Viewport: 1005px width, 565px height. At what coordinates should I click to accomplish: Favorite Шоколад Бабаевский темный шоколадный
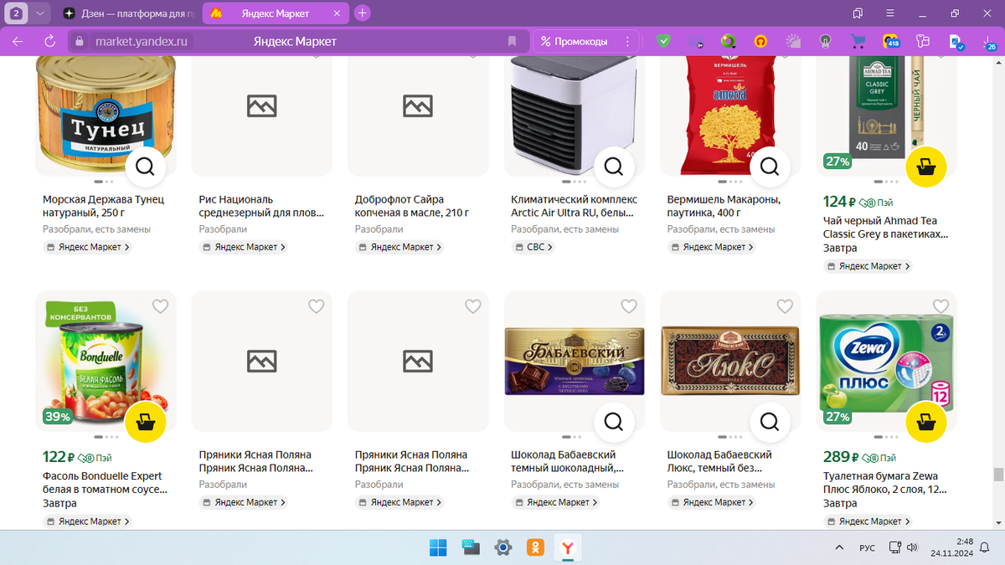tap(629, 307)
